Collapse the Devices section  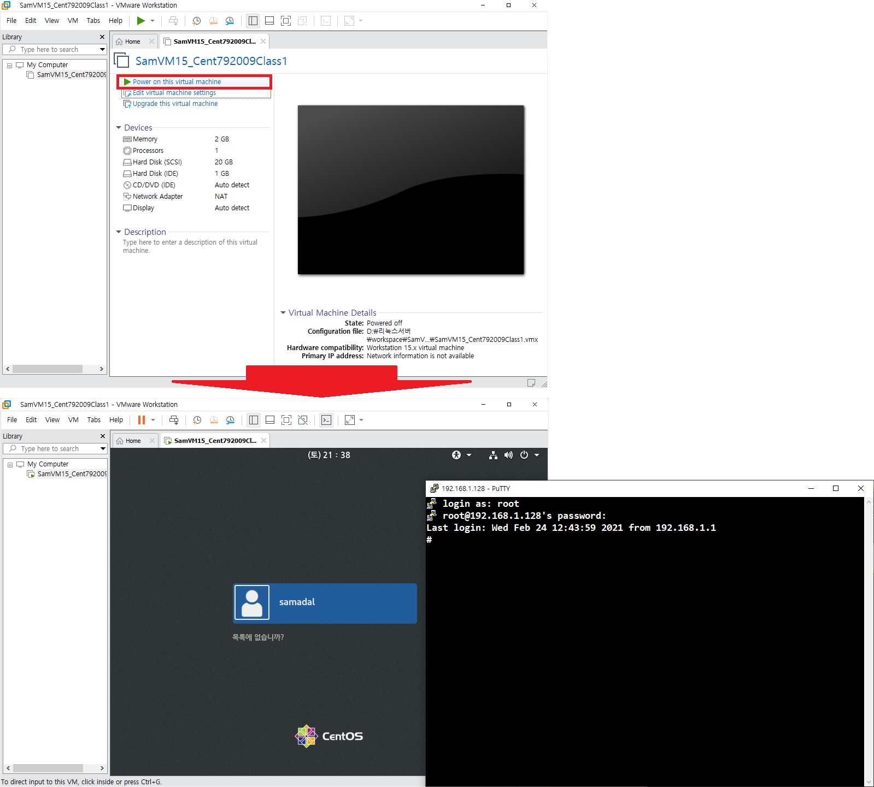point(119,128)
